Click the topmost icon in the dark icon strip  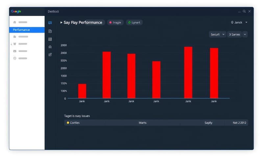tap(50, 23)
